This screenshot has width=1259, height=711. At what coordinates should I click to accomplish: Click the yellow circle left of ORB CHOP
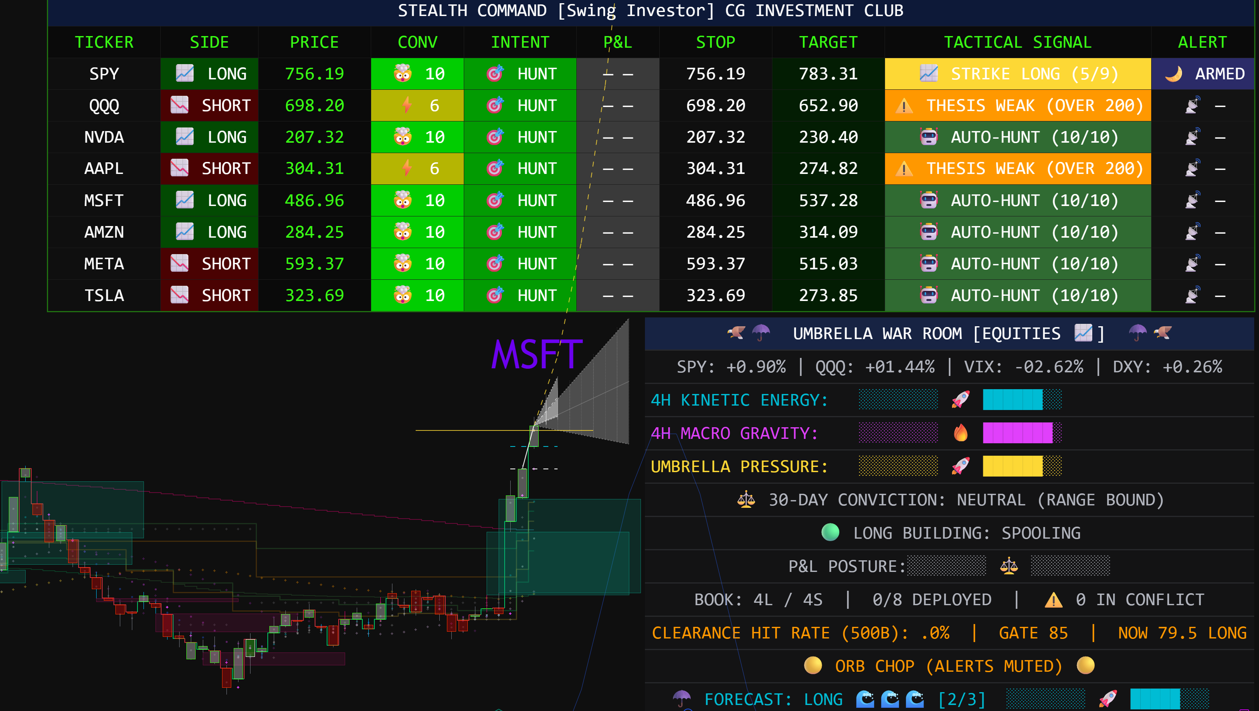pos(813,666)
